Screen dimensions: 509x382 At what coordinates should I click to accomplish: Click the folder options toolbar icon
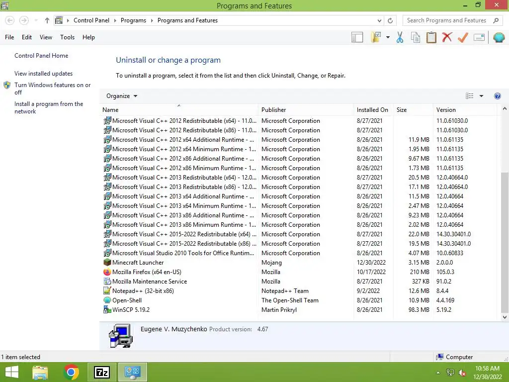(376, 37)
